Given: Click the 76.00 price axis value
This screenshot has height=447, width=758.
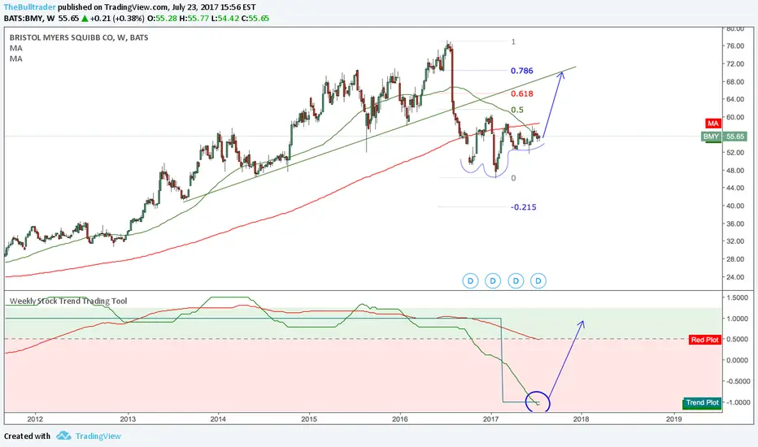Looking at the screenshot, I should coord(735,46).
